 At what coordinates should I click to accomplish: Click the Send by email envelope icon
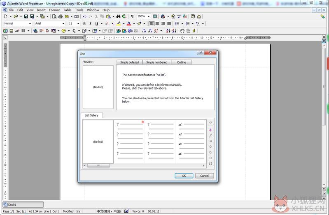coord(67,16)
